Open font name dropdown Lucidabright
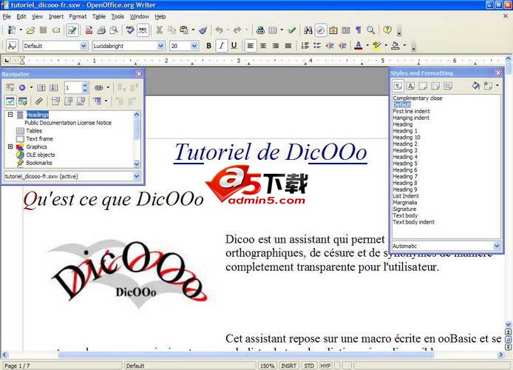The height and width of the screenshot is (370, 513). click(x=160, y=46)
